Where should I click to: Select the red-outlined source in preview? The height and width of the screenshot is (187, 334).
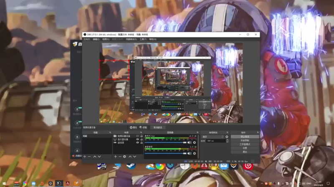114,70
